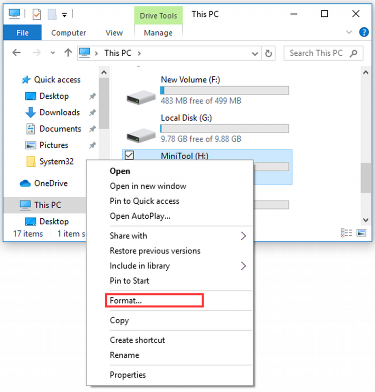
Task: Unpin Downloads using its pin icon
Action: tap(92, 112)
